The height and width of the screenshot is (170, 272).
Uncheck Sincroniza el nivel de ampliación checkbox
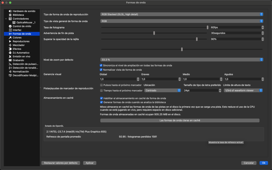pyautogui.click(x=101, y=65)
